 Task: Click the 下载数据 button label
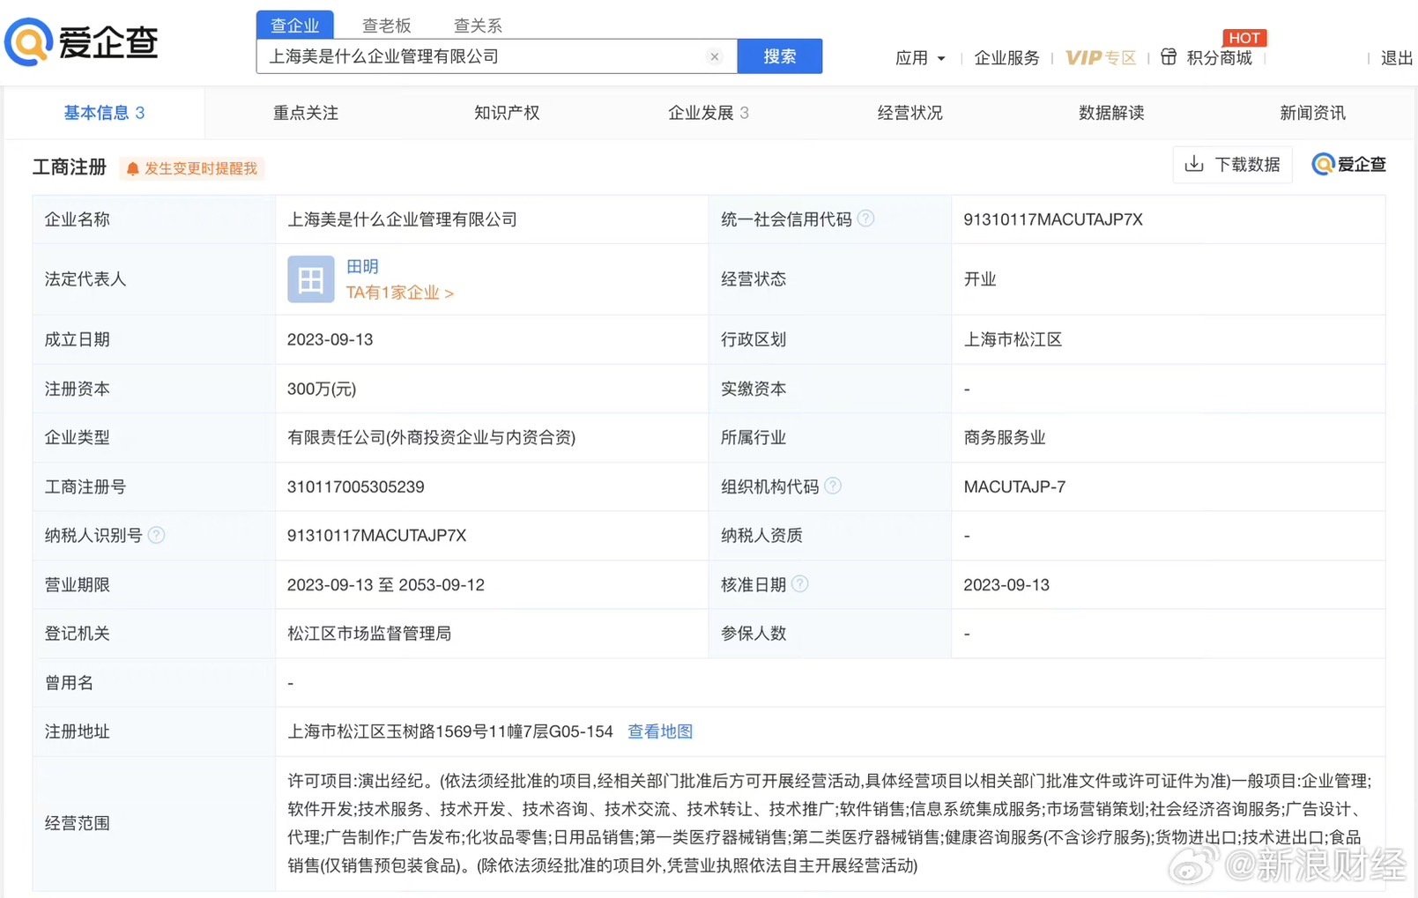[1247, 165]
